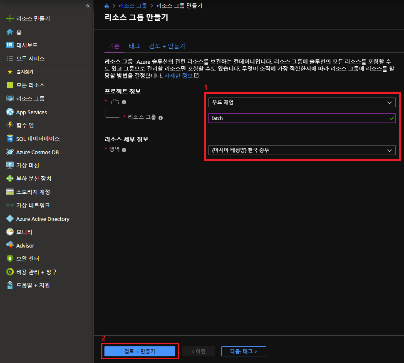Open the 스토리지 계정 icon

tap(10, 192)
